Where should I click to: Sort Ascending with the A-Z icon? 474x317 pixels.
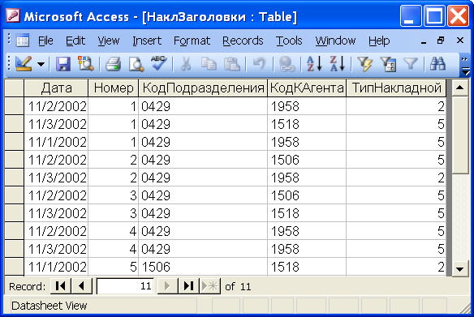click(314, 64)
